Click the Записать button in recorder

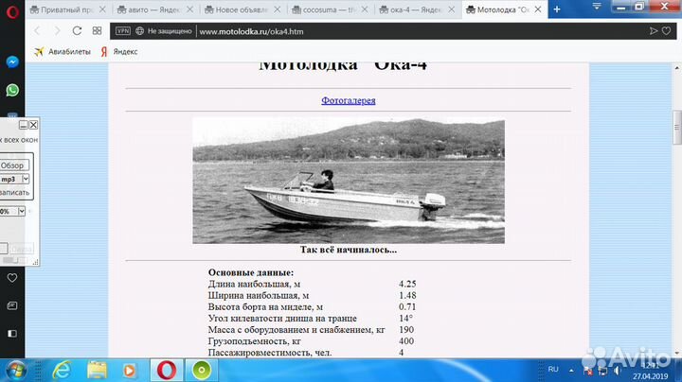pyautogui.click(x=14, y=192)
